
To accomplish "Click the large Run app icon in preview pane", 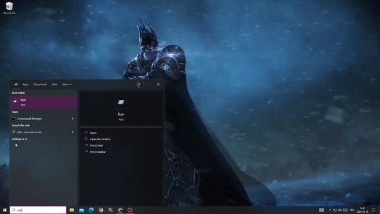I will [121, 102].
